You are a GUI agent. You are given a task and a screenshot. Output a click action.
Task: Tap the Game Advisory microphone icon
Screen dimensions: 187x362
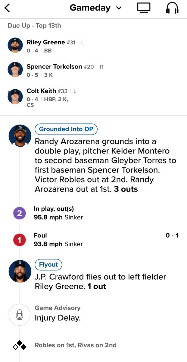tap(20, 315)
